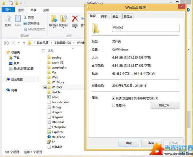Select General tab in WinSxS properties
This screenshot has height=157, width=193.
93,16
